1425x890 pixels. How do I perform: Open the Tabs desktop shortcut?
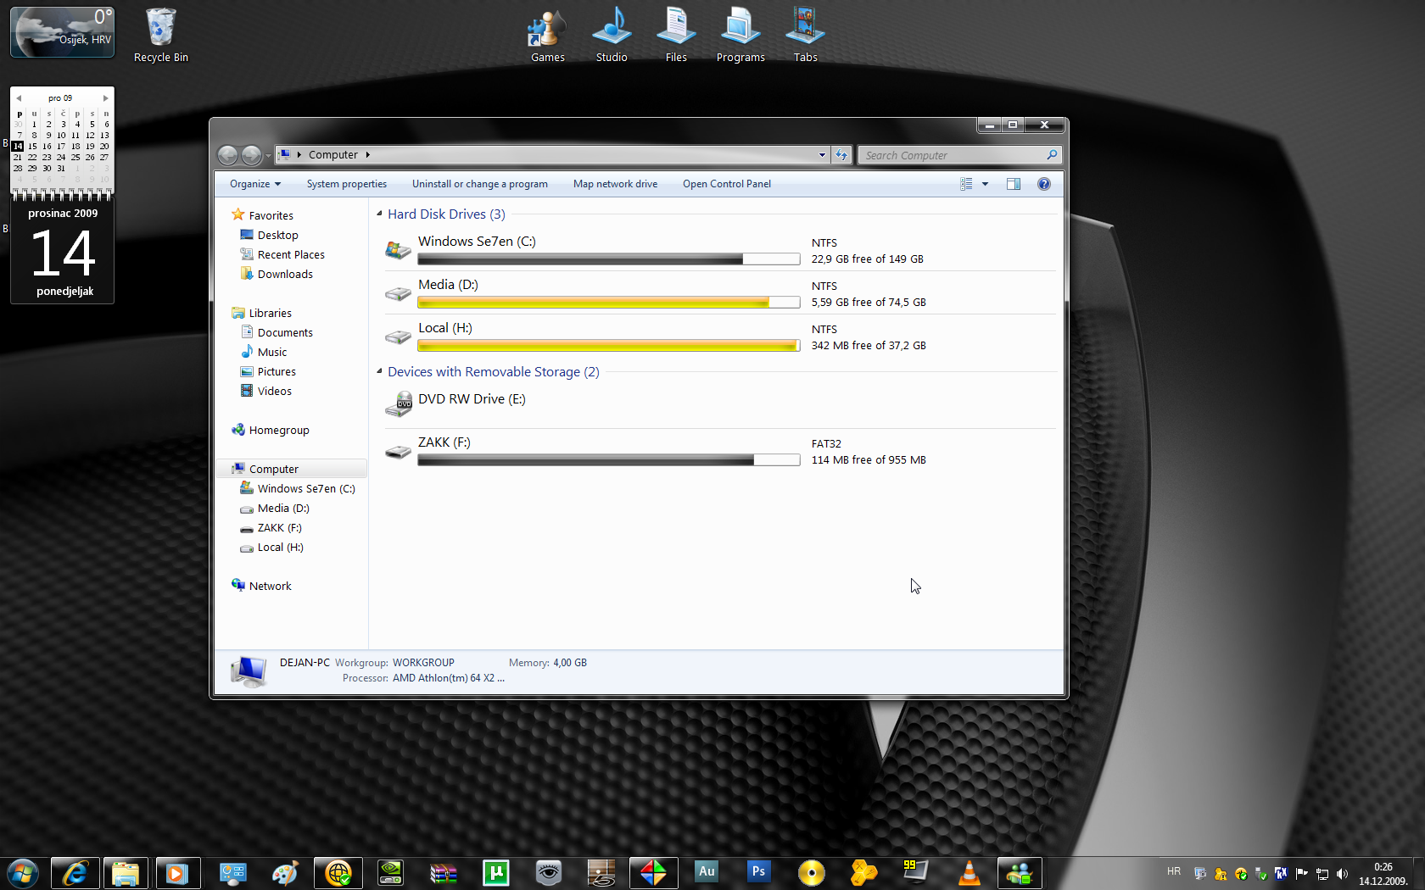[x=805, y=35]
